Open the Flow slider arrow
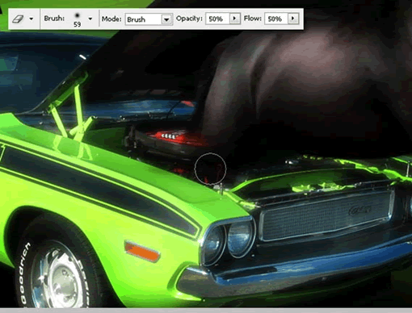Viewport: 412px width, 313px height. [293, 19]
